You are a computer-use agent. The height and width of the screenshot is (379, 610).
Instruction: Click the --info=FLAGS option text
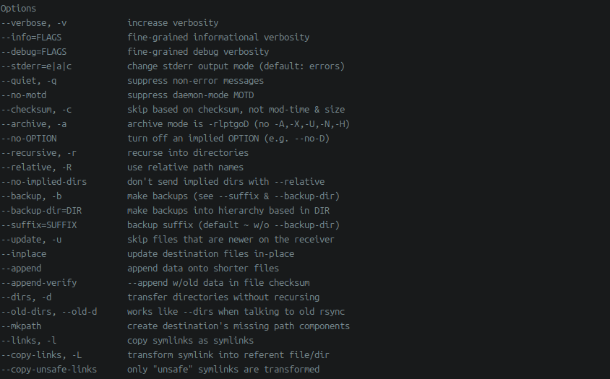pos(31,38)
